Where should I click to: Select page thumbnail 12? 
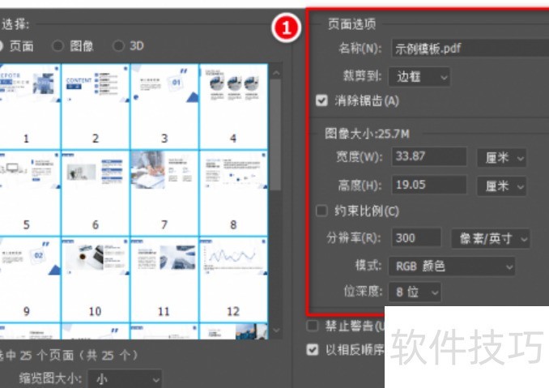coord(233,279)
